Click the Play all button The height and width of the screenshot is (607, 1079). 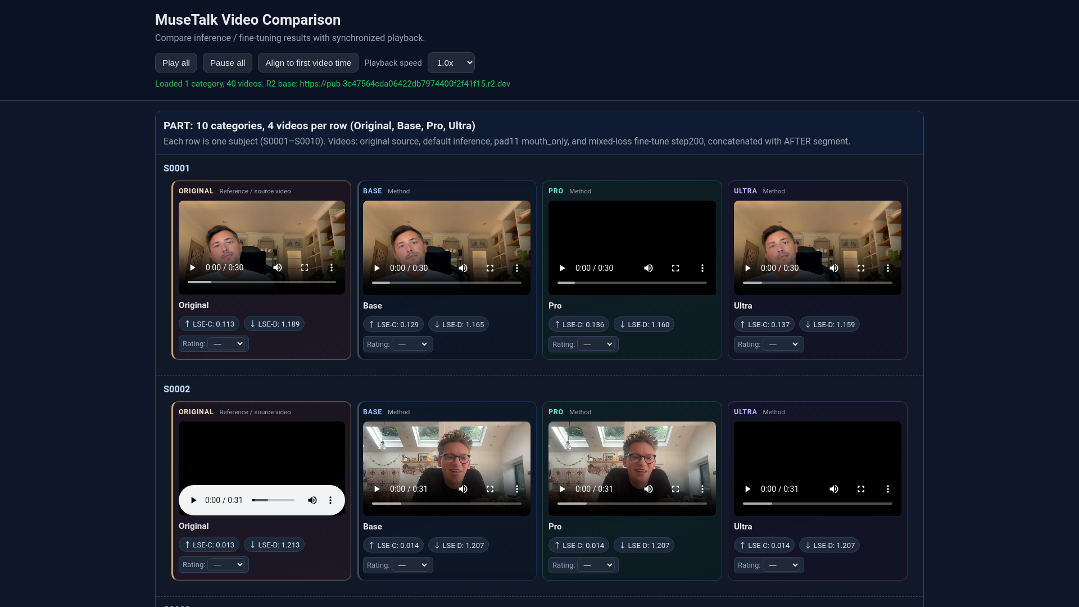click(176, 63)
